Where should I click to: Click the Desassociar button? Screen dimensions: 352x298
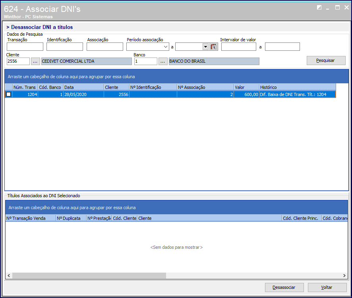click(x=284, y=287)
